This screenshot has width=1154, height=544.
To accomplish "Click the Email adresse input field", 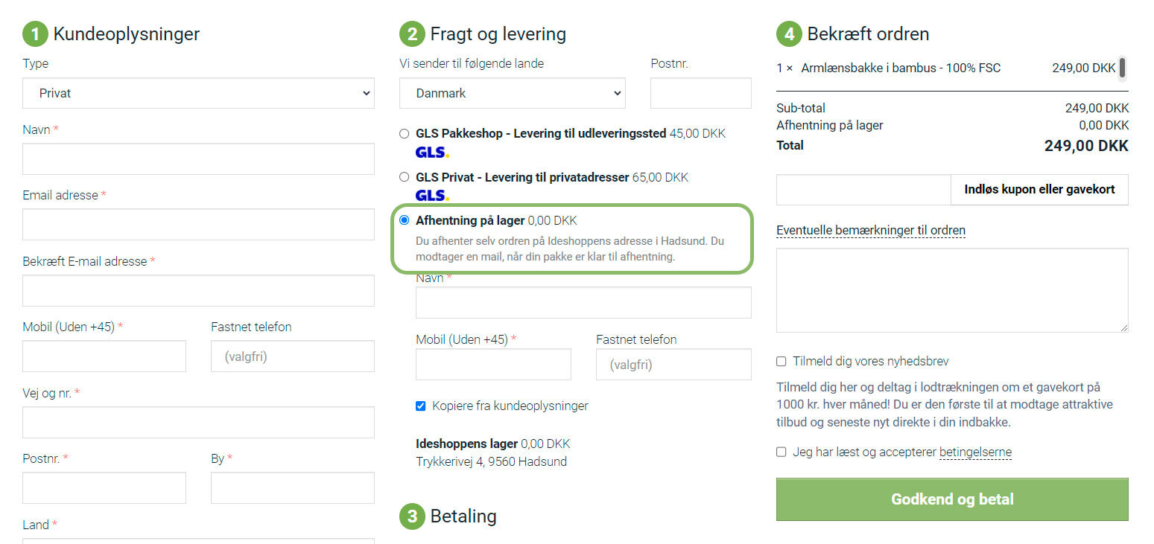I will pos(198,225).
